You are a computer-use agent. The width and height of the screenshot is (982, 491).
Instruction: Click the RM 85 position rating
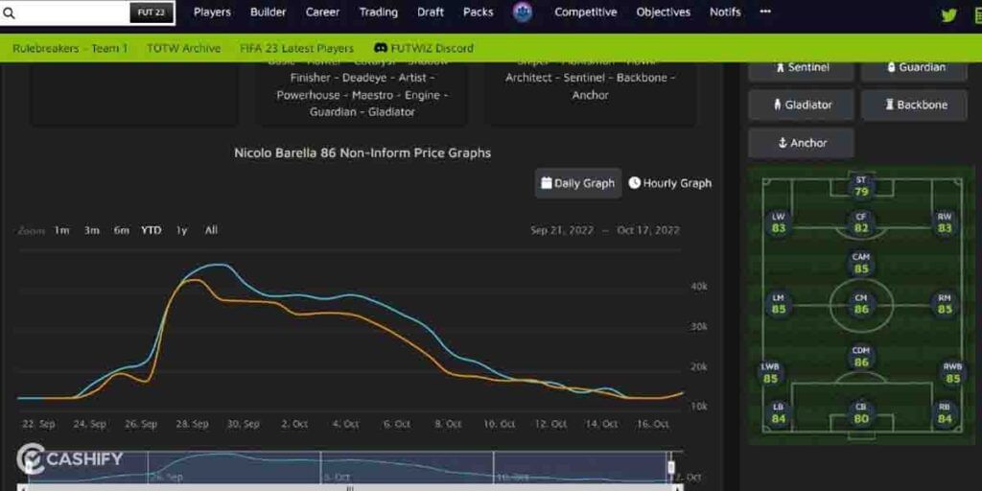click(x=945, y=304)
